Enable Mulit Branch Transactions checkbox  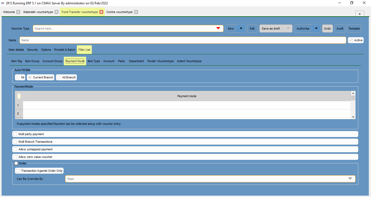tap(15, 142)
